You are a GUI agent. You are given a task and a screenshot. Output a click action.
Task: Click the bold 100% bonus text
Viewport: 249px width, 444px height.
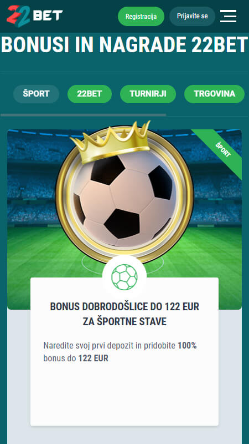pos(187,345)
